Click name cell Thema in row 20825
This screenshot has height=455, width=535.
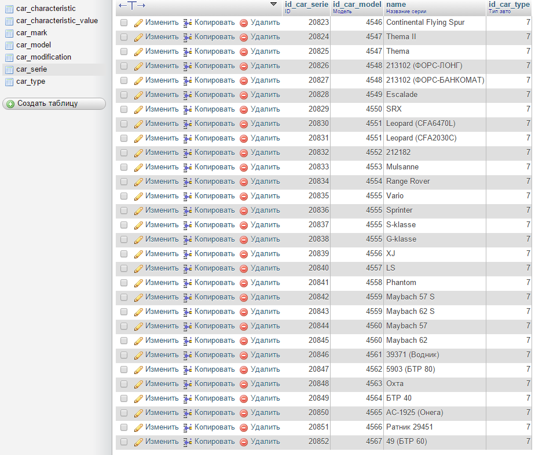pyautogui.click(x=398, y=51)
